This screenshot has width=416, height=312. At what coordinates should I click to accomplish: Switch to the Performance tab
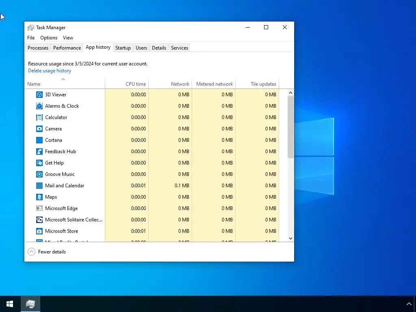tap(67, 48)
